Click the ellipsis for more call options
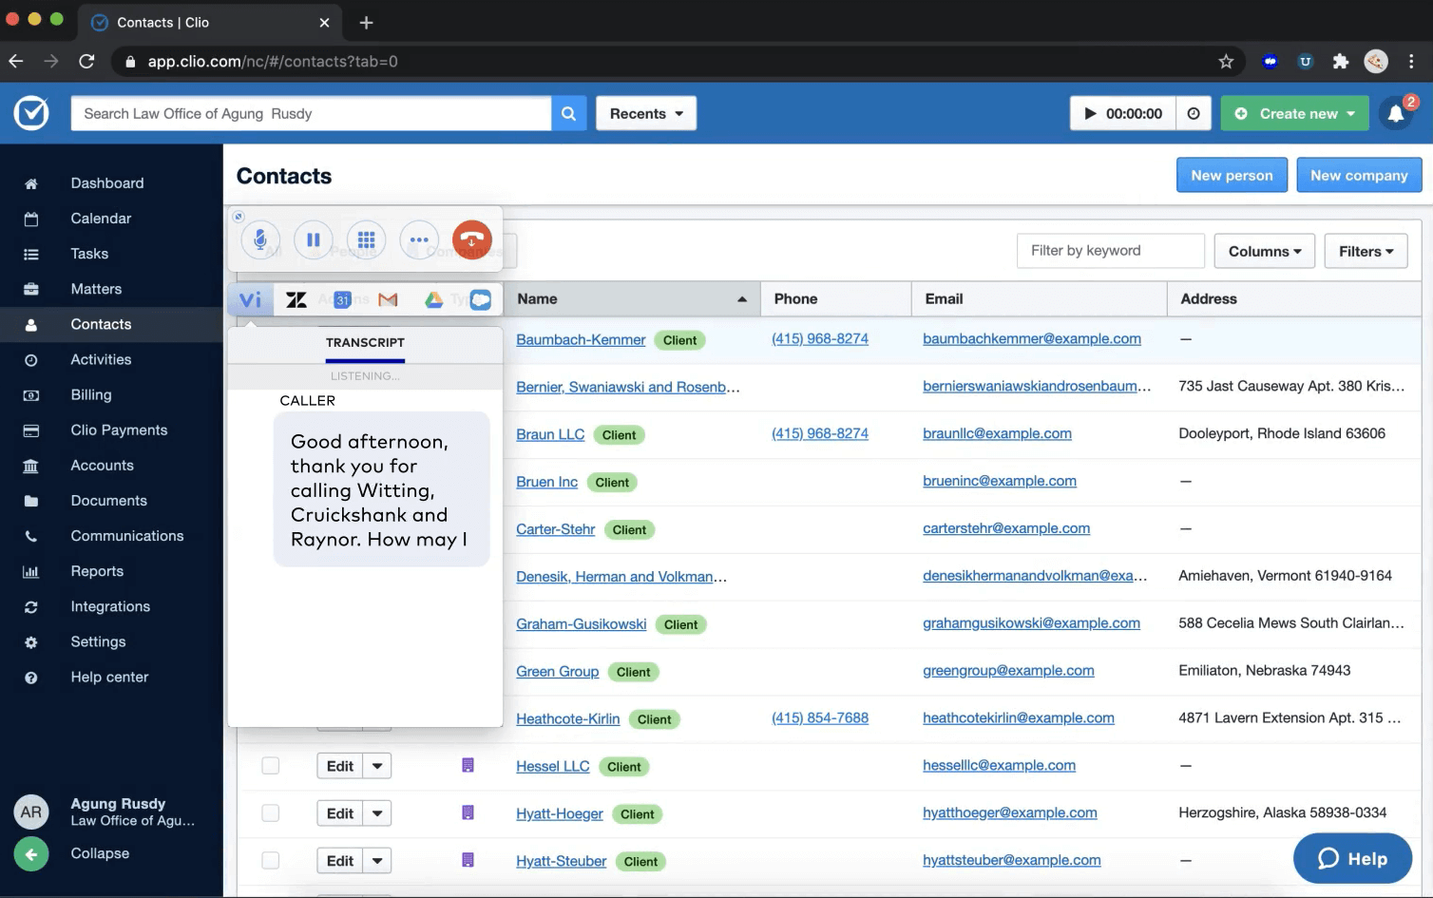Image resolution: width=1433 pixels, height=898 pixels. [419, 239]
